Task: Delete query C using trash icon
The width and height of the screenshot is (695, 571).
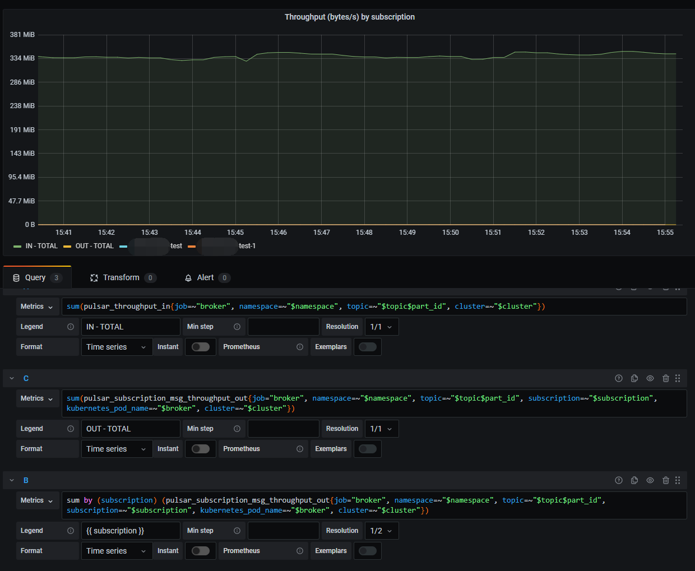Action: tap(666, 378)
